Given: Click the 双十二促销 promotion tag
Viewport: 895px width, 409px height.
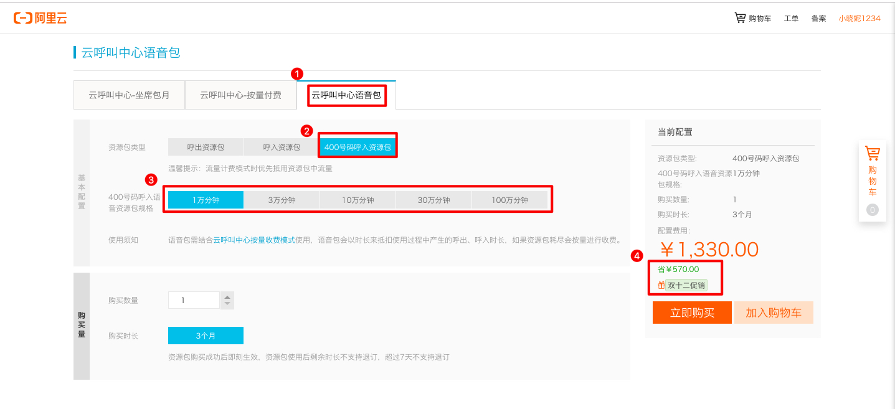Looking at the screenshot, I should (686, 285).
